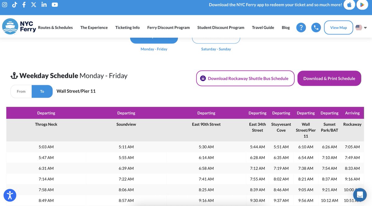Screen dimensions: 372x206
Task: Click the 7:58 AM Throgs Neck departure
Action: 46,190
